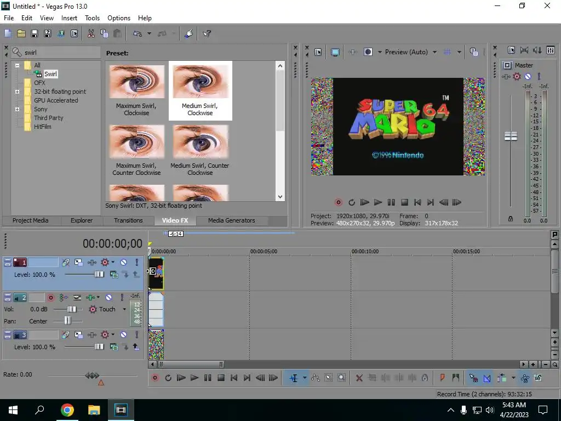Pause playback in video preview window
The width and height of the screenshot is (561, 421).
[x=391, y=202]
